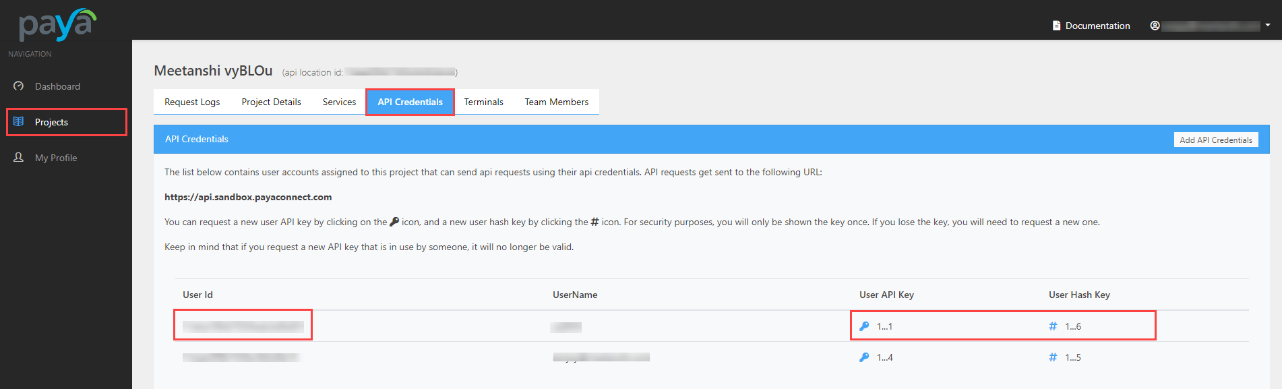This screenshot has height=389, width=1282.
Task: Click the user account avatar icon
Action: 1155,26
